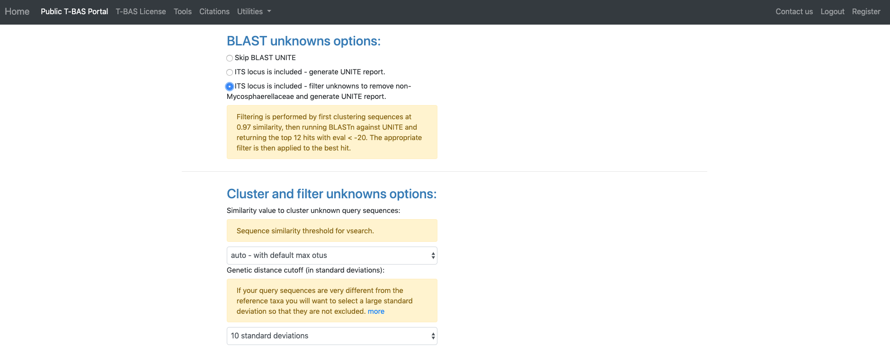
Task: Click the Logout link
Action: point(832,11)
